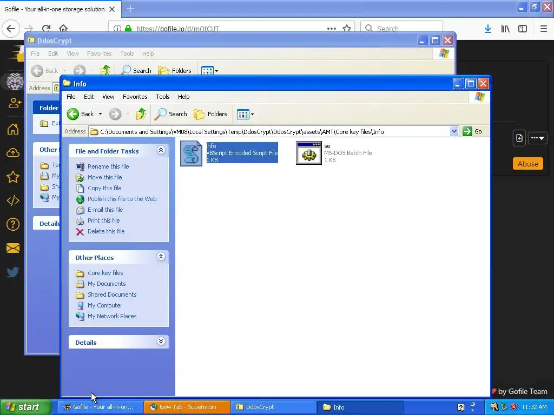Screen dimensions: 554x415
Task: Open Firefox downloads arrow icon
Action: pyautogui.click(x=488, y=29)
